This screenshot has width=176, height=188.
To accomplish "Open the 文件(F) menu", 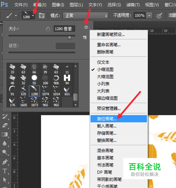I will (21, 5).
